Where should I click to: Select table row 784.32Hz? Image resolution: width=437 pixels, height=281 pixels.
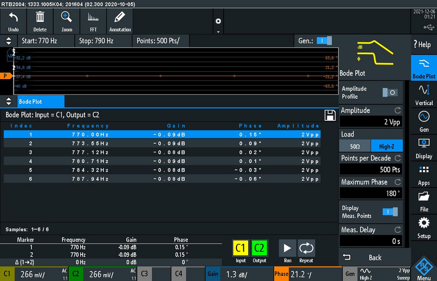click(x=162, y=170)
